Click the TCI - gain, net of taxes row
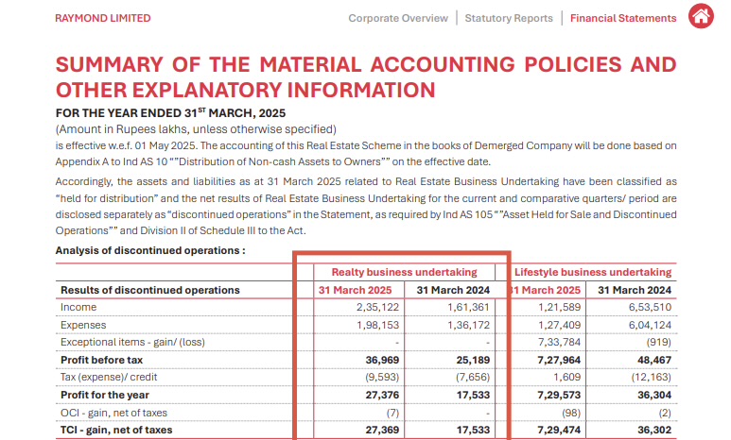This screenshot has width=731, height=440. point(116,430)
